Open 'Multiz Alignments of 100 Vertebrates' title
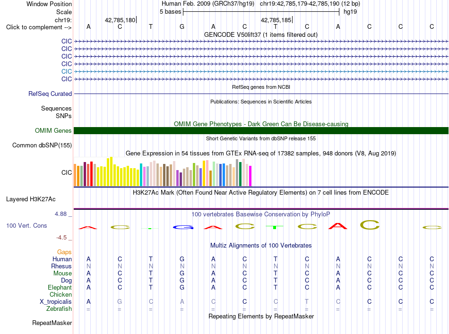 tap(261, 246)
